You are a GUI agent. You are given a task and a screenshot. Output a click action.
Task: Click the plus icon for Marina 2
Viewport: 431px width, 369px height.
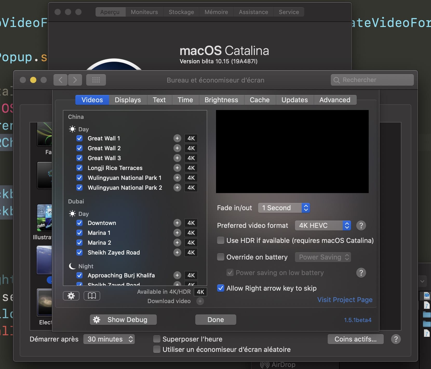[x=177, y=243]
